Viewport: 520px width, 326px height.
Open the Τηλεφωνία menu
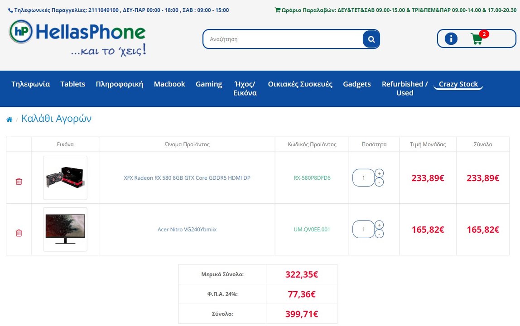[30, 84]
